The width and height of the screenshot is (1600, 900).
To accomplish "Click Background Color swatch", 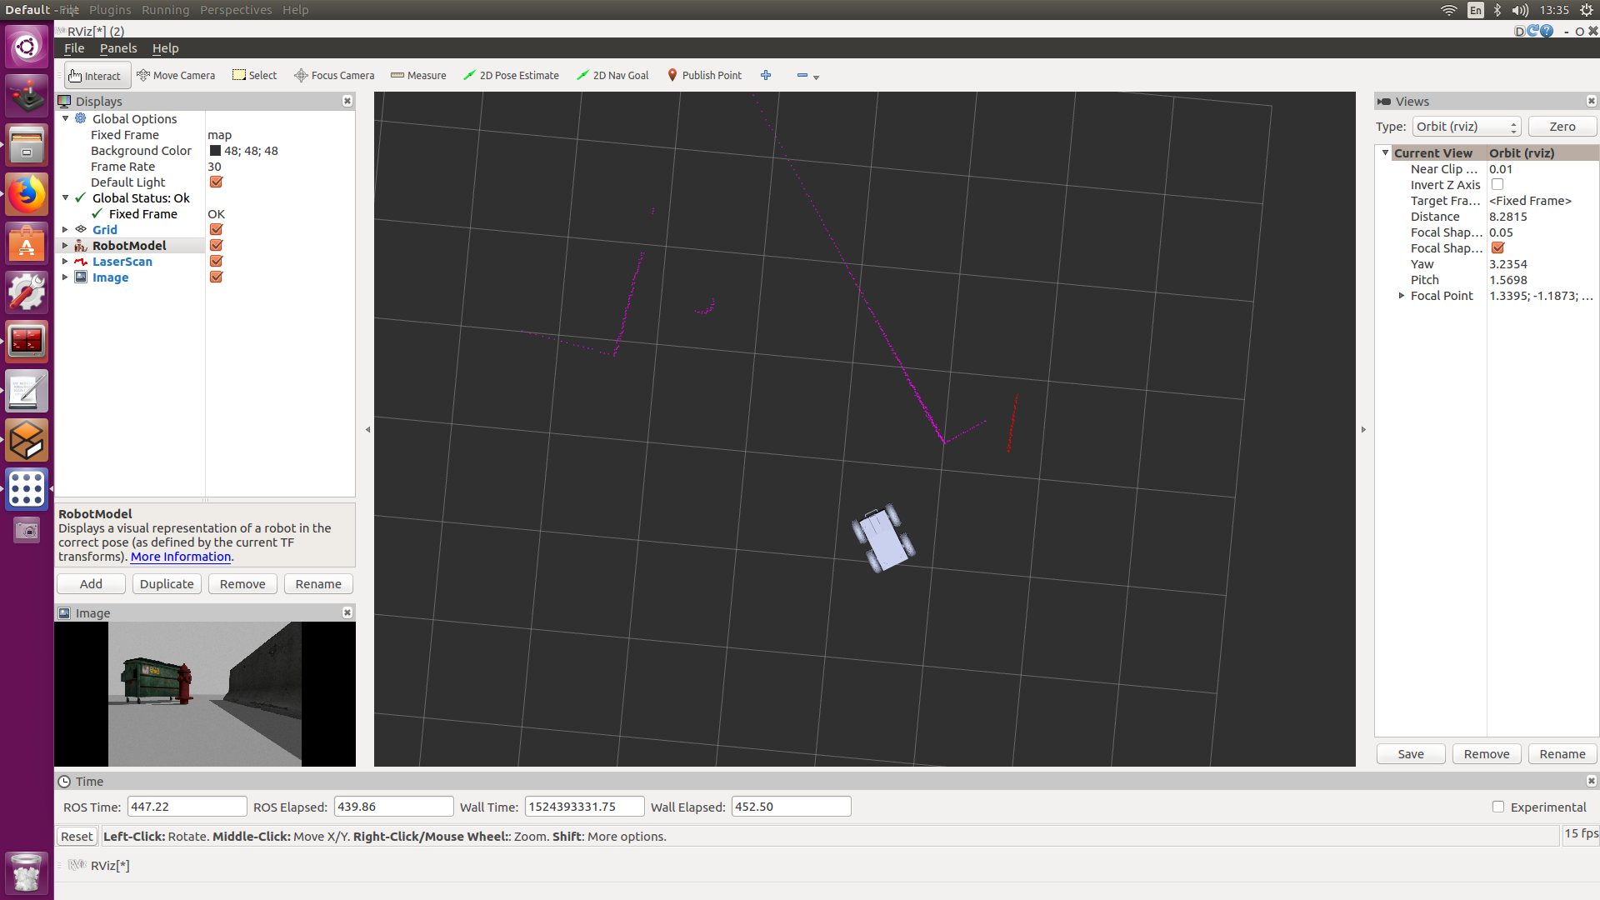I will tap(215, 151).
